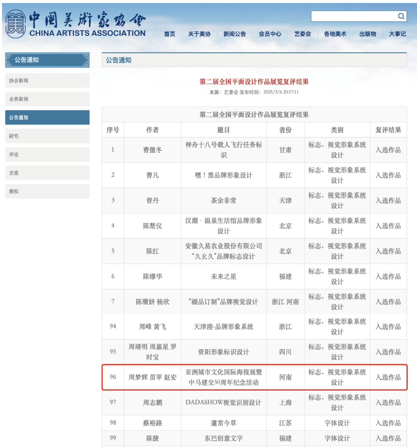Open 业界新闻 in the left sidebar
Image resolution: width=417 pixels, height=448 pixels.
click(x=47, y=99)
